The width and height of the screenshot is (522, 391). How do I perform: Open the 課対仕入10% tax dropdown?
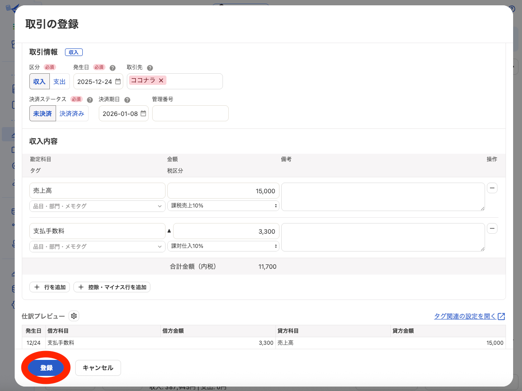tap(223, 246)
